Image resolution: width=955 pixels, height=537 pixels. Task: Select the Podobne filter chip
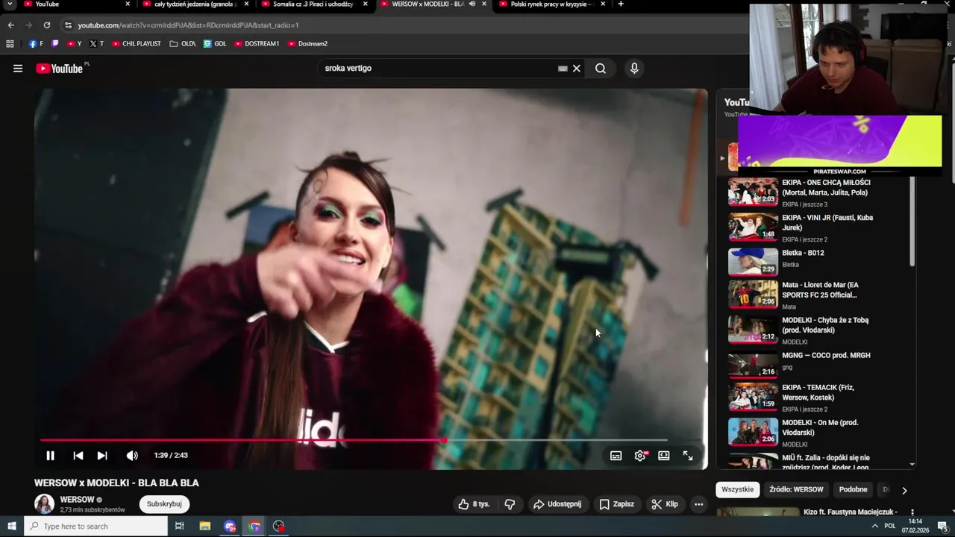[853, 489]
